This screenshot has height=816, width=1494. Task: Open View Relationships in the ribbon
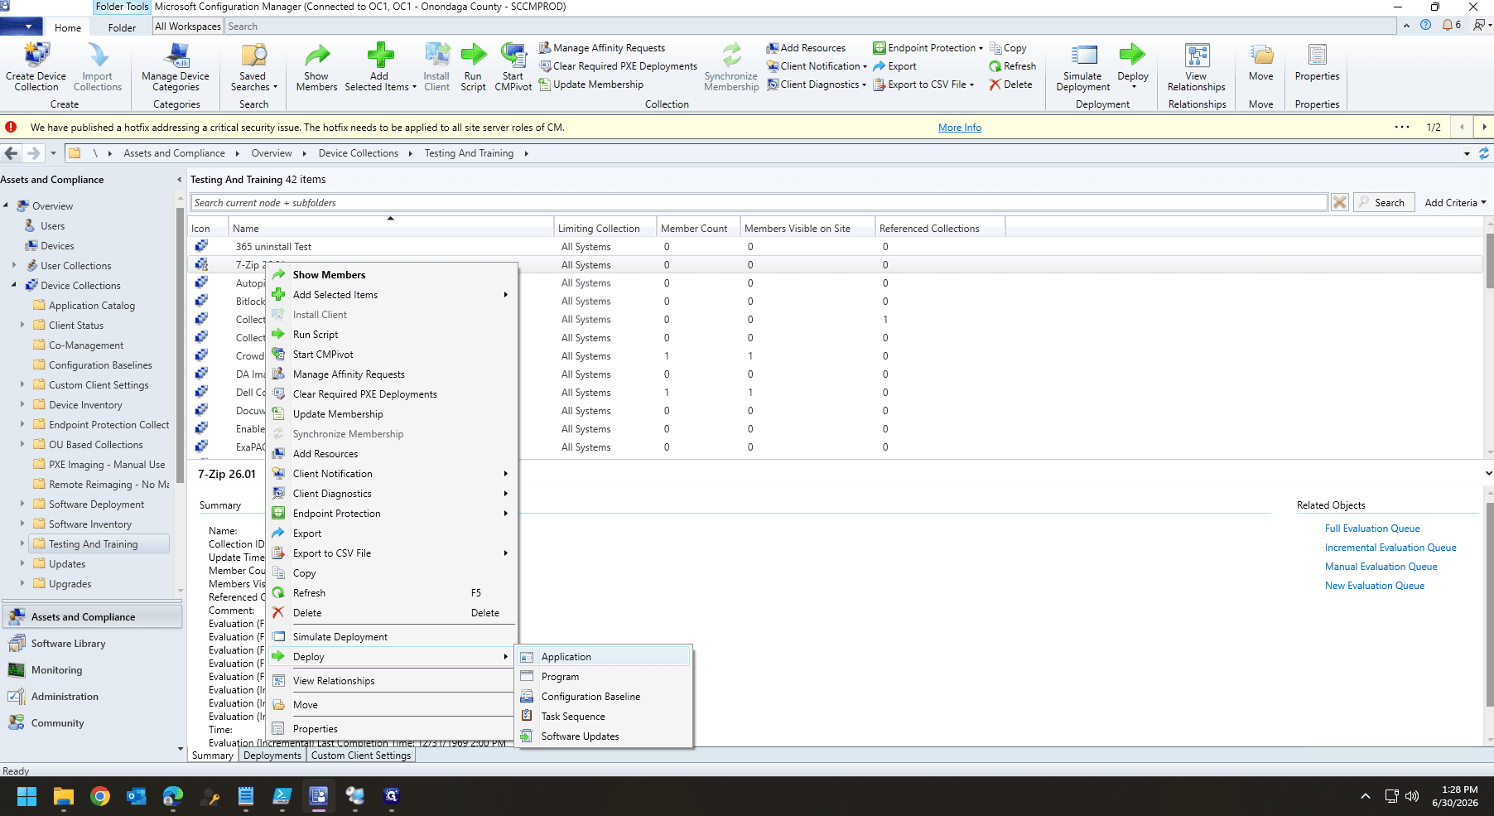pos(1196,66)
